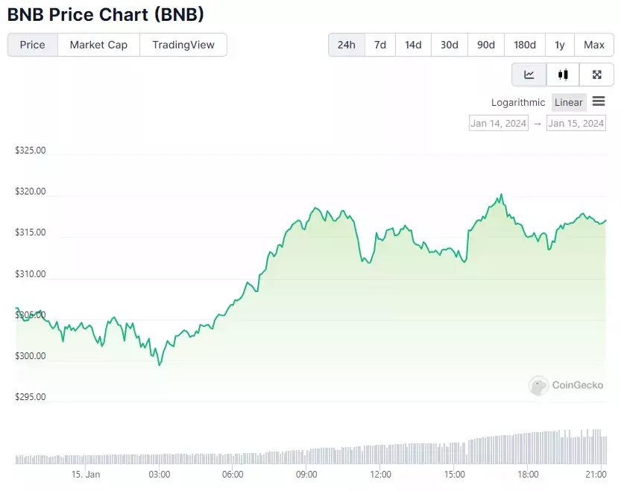Switch to candlestick chart icon
The height and width of the screenshot is (491, 621).
click(563, 75)
